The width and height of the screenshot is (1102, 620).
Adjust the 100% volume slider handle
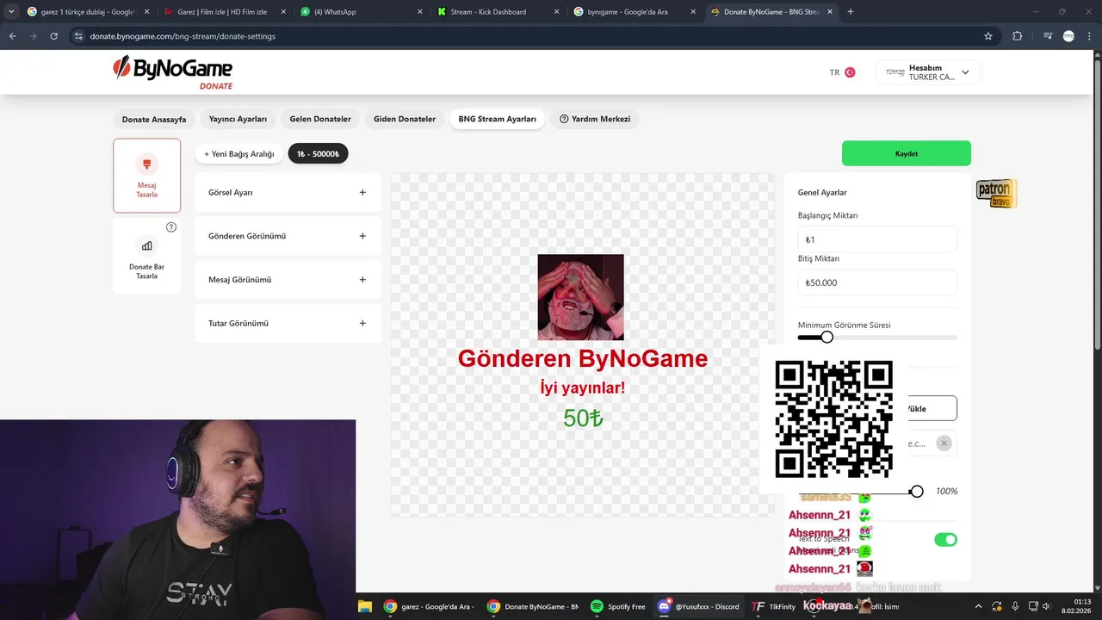(x=917, y=491)
